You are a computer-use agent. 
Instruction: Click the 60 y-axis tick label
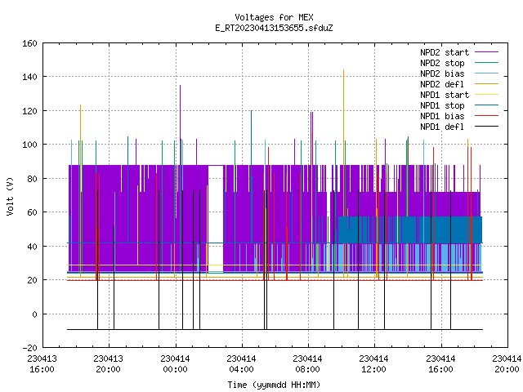coord(32,212)
